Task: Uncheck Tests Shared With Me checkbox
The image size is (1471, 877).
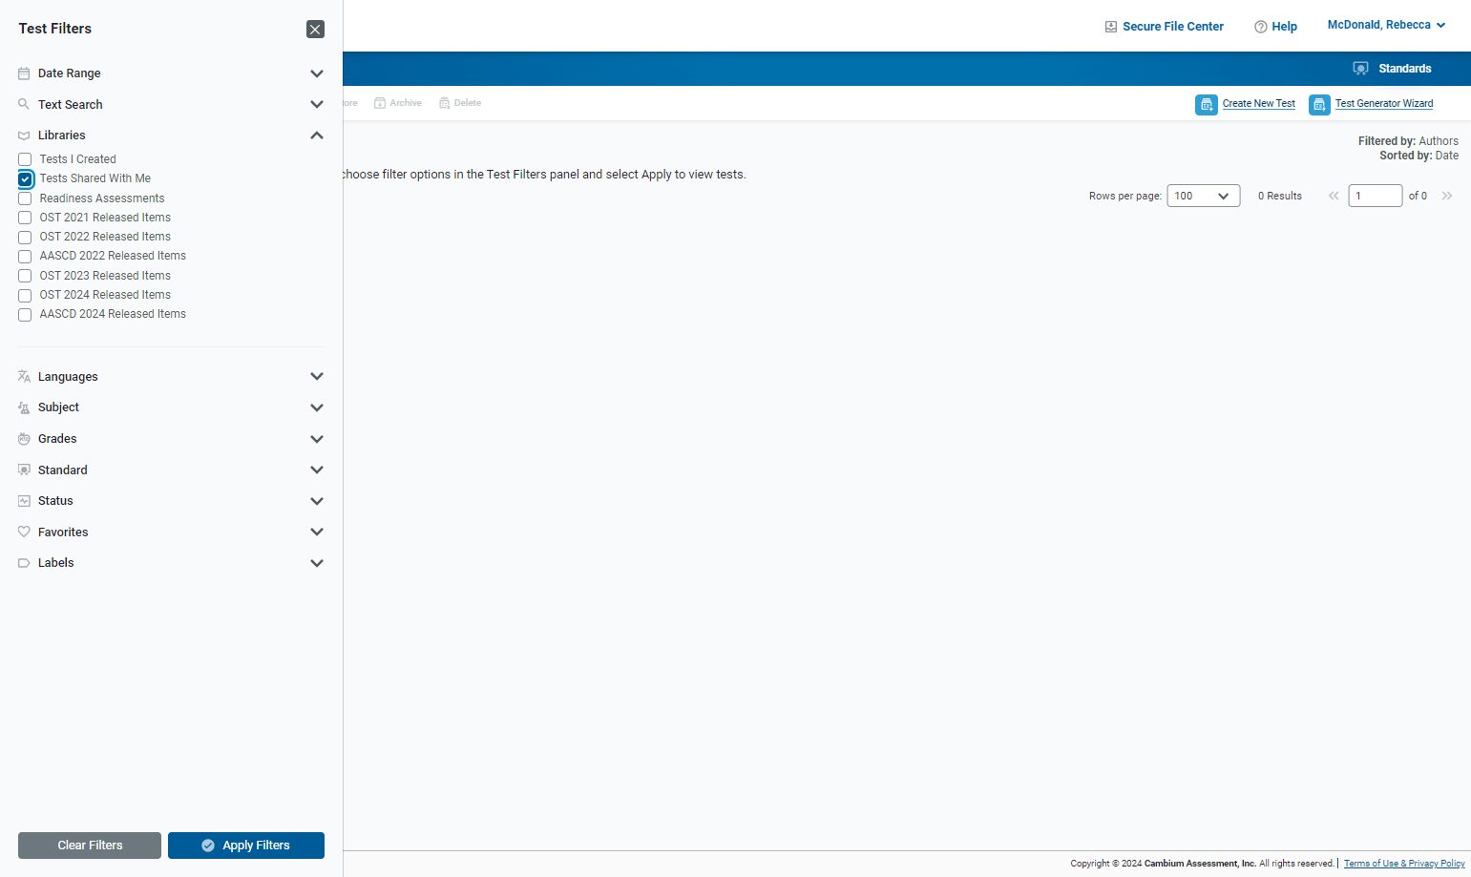Action: pyautogui.click(x=25, y=178)
